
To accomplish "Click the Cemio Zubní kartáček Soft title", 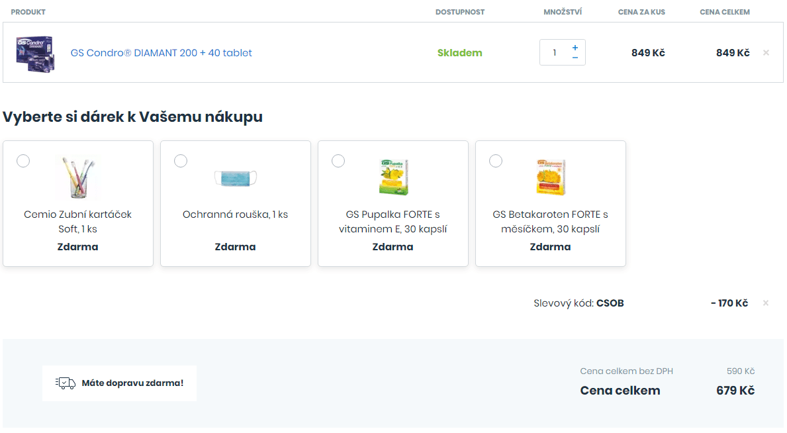I will click(78, 222).
